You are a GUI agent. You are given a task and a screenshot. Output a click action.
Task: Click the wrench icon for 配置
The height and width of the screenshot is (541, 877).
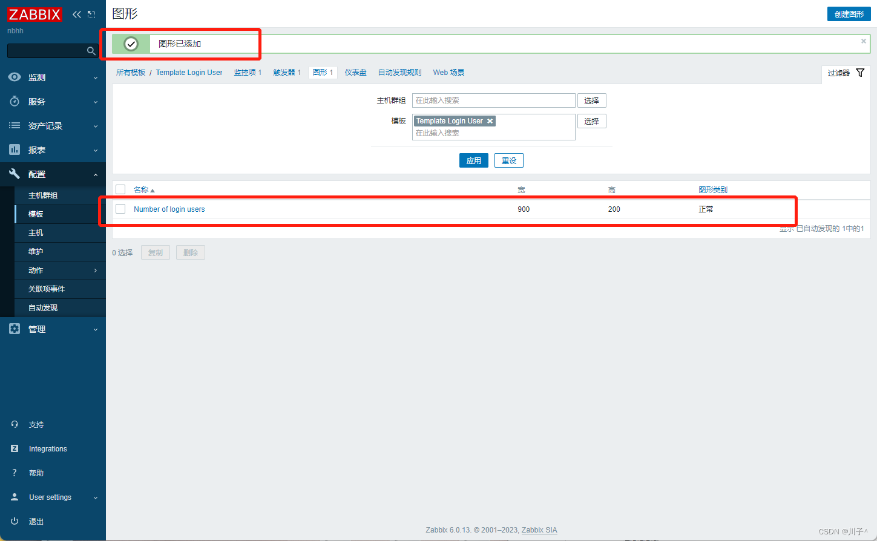15,174
